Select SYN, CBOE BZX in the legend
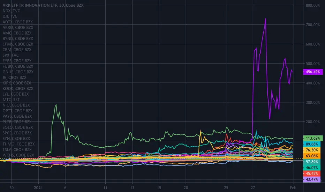Viewport: 325px width, 192px height. tap(16, 139)
